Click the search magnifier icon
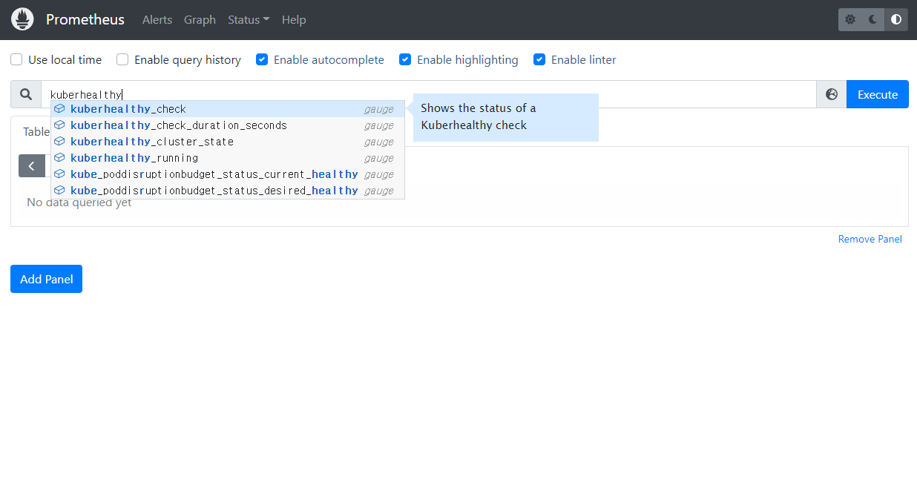The image size is (917, 491). coord(26,94)
